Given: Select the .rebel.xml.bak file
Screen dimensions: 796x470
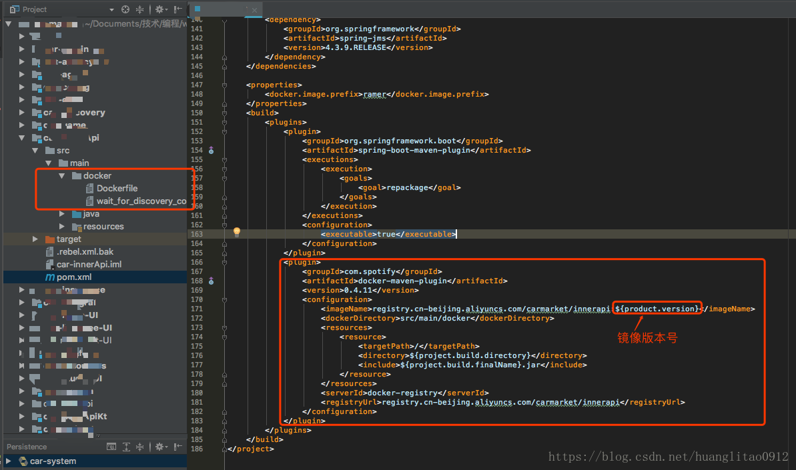Looking at the screenshot, I should (85, 251).
